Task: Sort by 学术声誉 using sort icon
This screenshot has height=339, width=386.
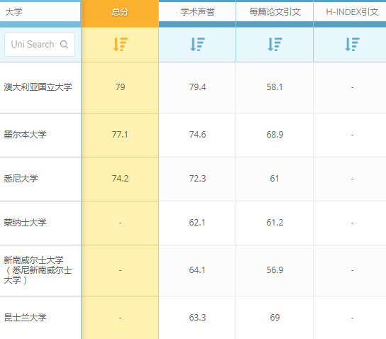Action: tap(198, 44)
